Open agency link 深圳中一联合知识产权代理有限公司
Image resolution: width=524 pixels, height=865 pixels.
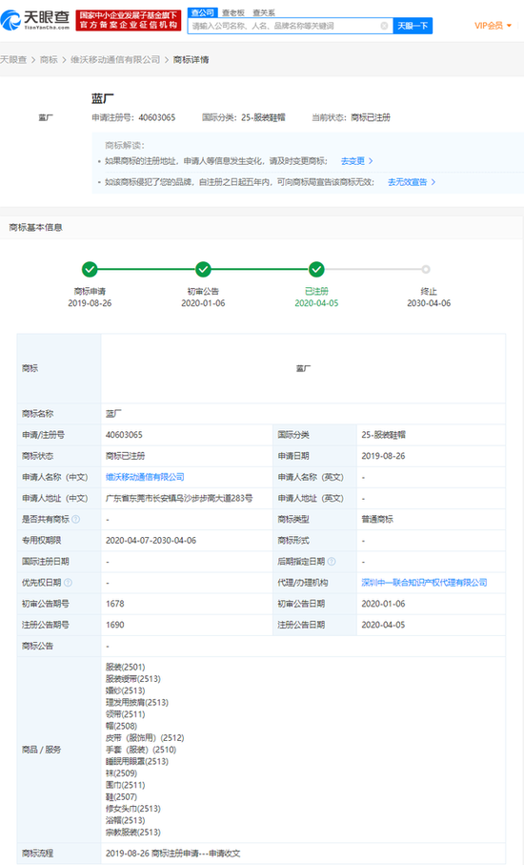pos(424,583)
